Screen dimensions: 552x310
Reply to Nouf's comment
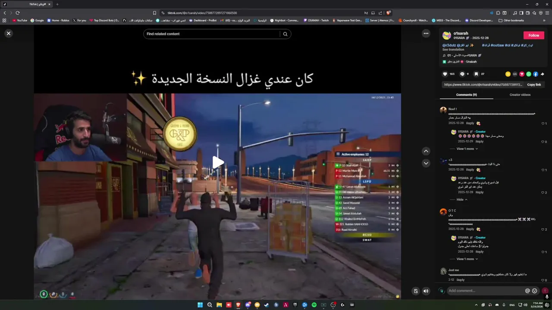point(470,123)
